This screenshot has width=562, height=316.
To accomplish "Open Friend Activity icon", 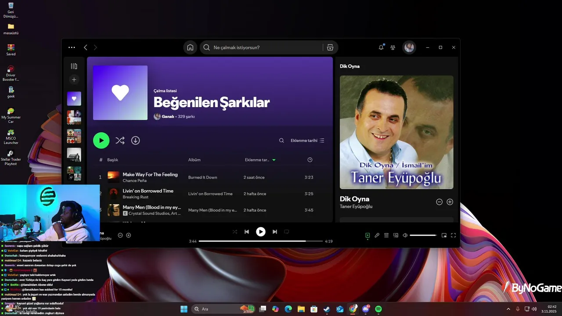I will coord(393,47).
